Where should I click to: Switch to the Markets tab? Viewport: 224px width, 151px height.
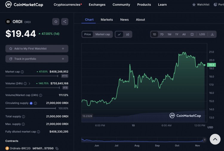(107, 20)
